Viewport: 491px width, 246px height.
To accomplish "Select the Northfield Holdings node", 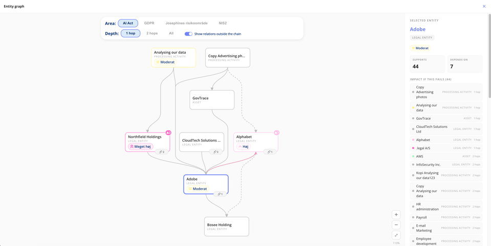I will pos(147,142).
